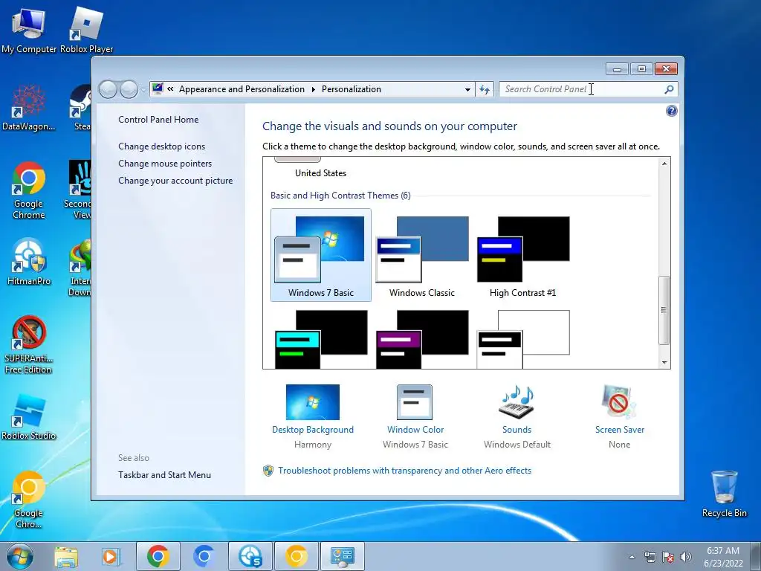Image resolution: width=761 pixels, height=571 pixels.
Task: Click the United States theme label
Action: (x=321, y=172)
